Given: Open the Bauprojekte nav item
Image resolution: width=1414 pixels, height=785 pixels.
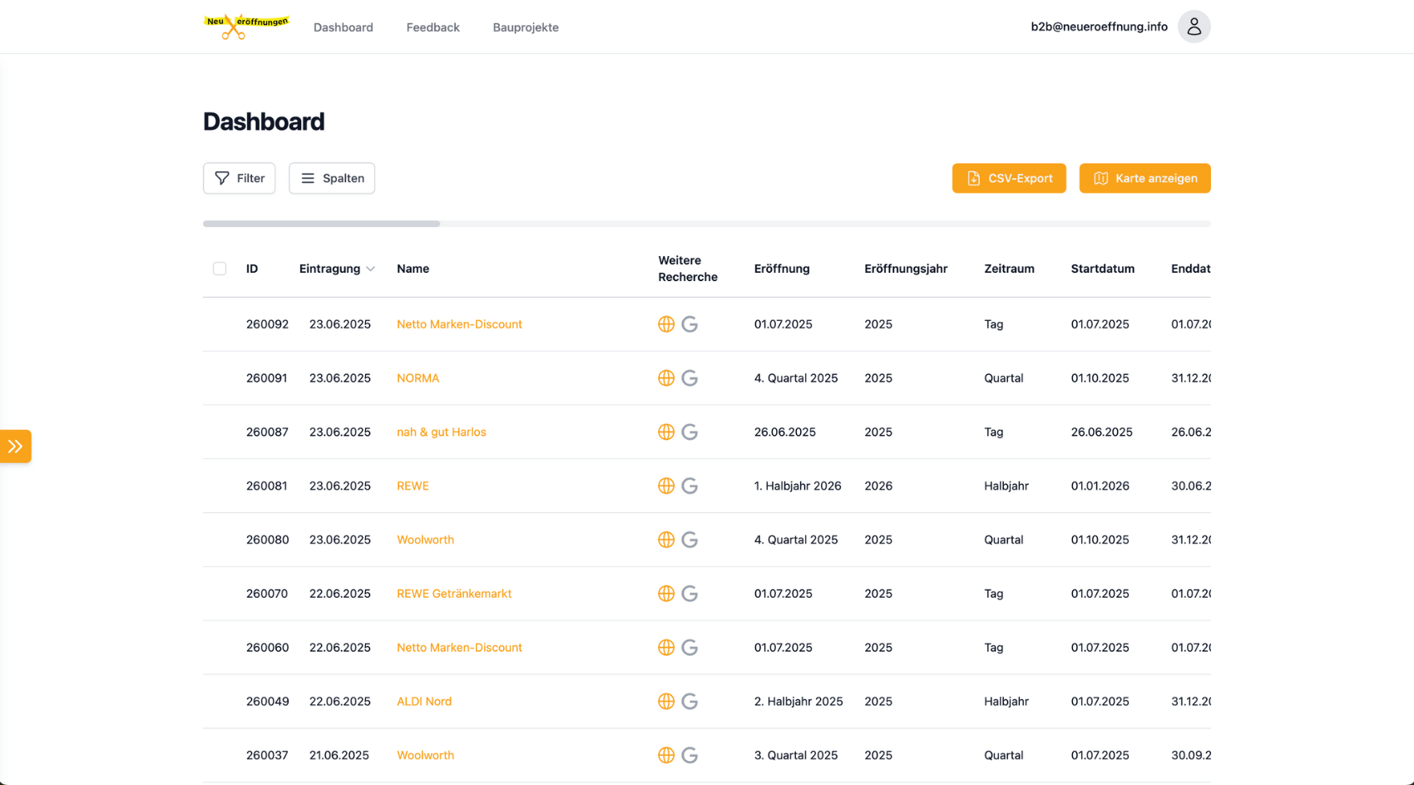Looking at the screenshot, I should [526, 27].
